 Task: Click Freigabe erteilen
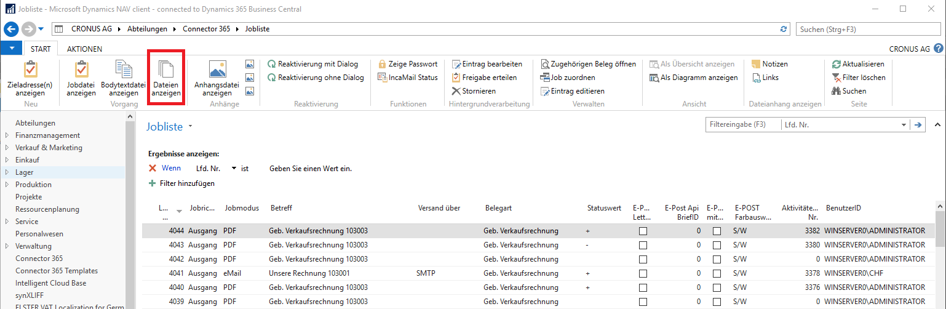pos(483,78)
